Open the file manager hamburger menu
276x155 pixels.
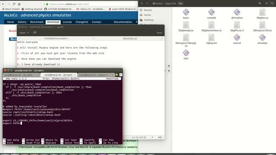(x=272, y=3)
